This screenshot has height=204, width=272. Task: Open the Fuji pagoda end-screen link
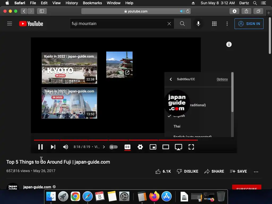[119, 65]
